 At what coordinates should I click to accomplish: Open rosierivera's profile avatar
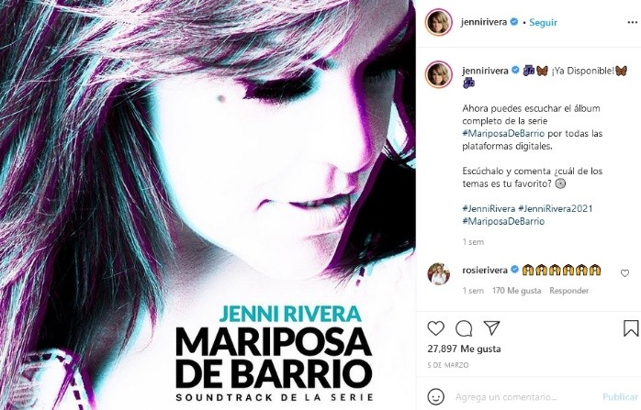(x=439, y=274)
